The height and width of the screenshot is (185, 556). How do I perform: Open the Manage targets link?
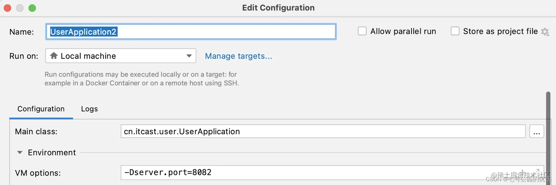coord(238,56)
